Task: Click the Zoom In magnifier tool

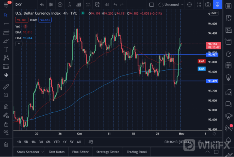Action: tap(6, 95)
